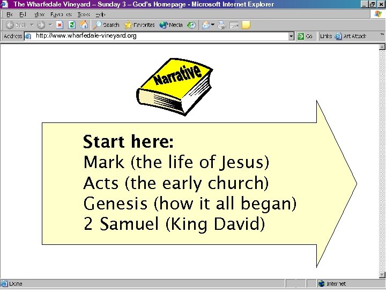Click the Go button
Screen dimensions: 386x290
[x=305, y=37]
